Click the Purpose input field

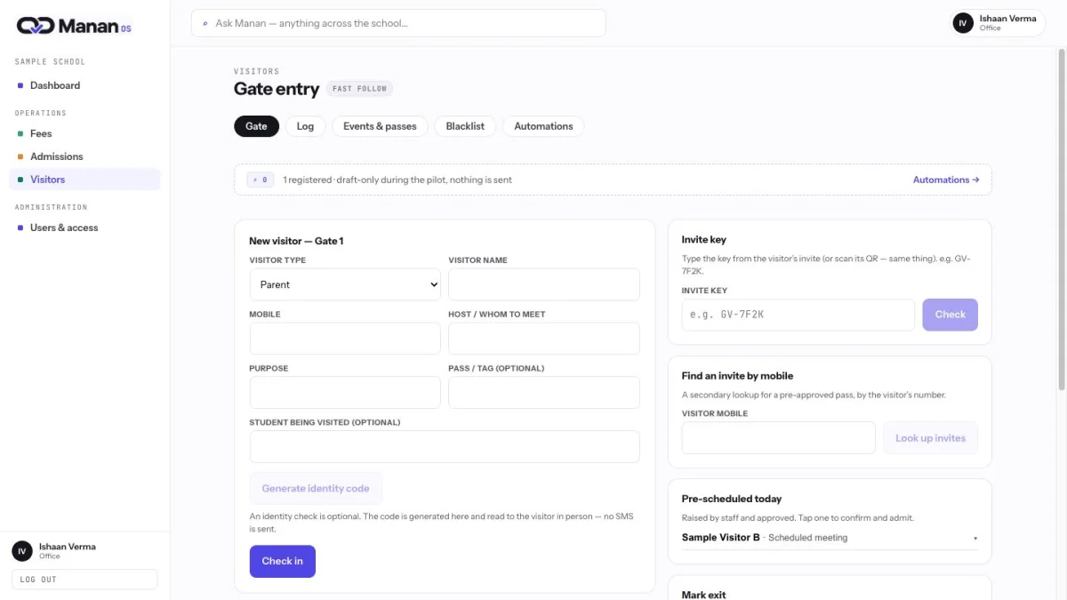pyautogui.click(x=345, y=393)
